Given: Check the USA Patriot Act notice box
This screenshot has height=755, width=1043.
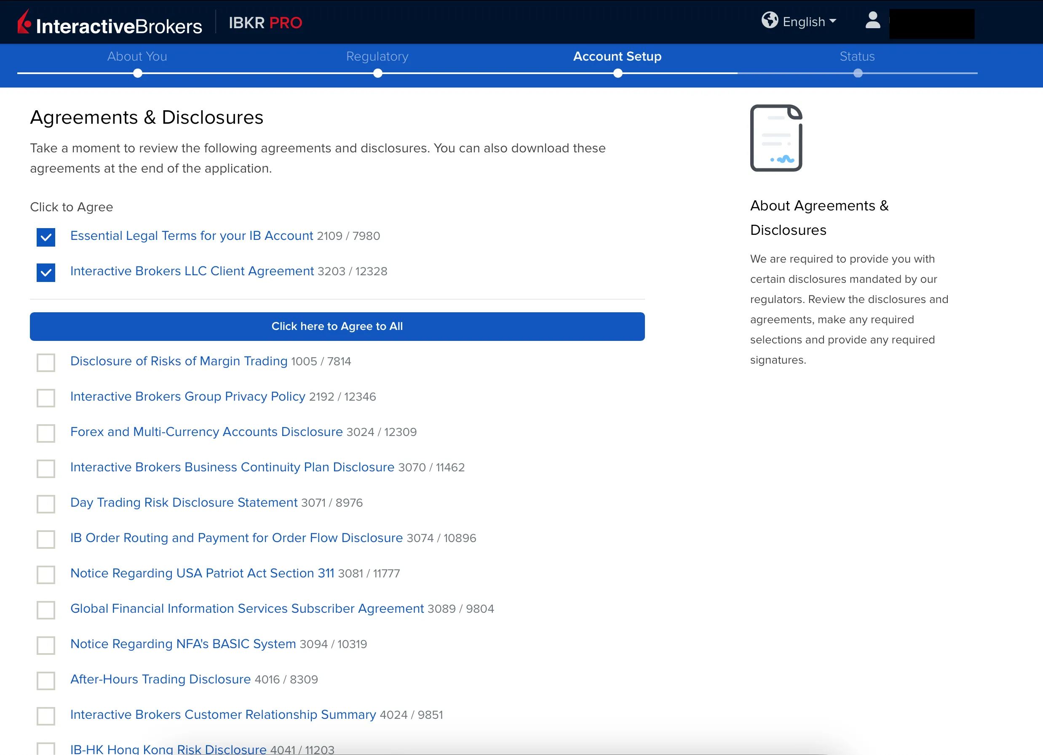Looking at the screenshot, I should coord(46,575).
